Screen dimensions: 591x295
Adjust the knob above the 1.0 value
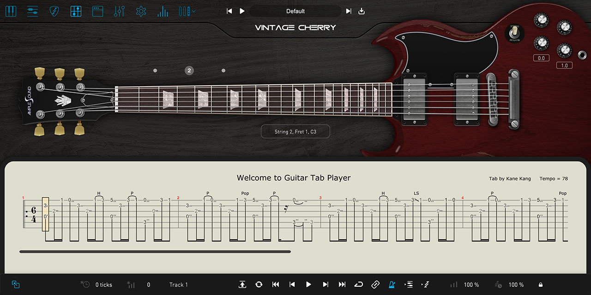click(564, 50)
